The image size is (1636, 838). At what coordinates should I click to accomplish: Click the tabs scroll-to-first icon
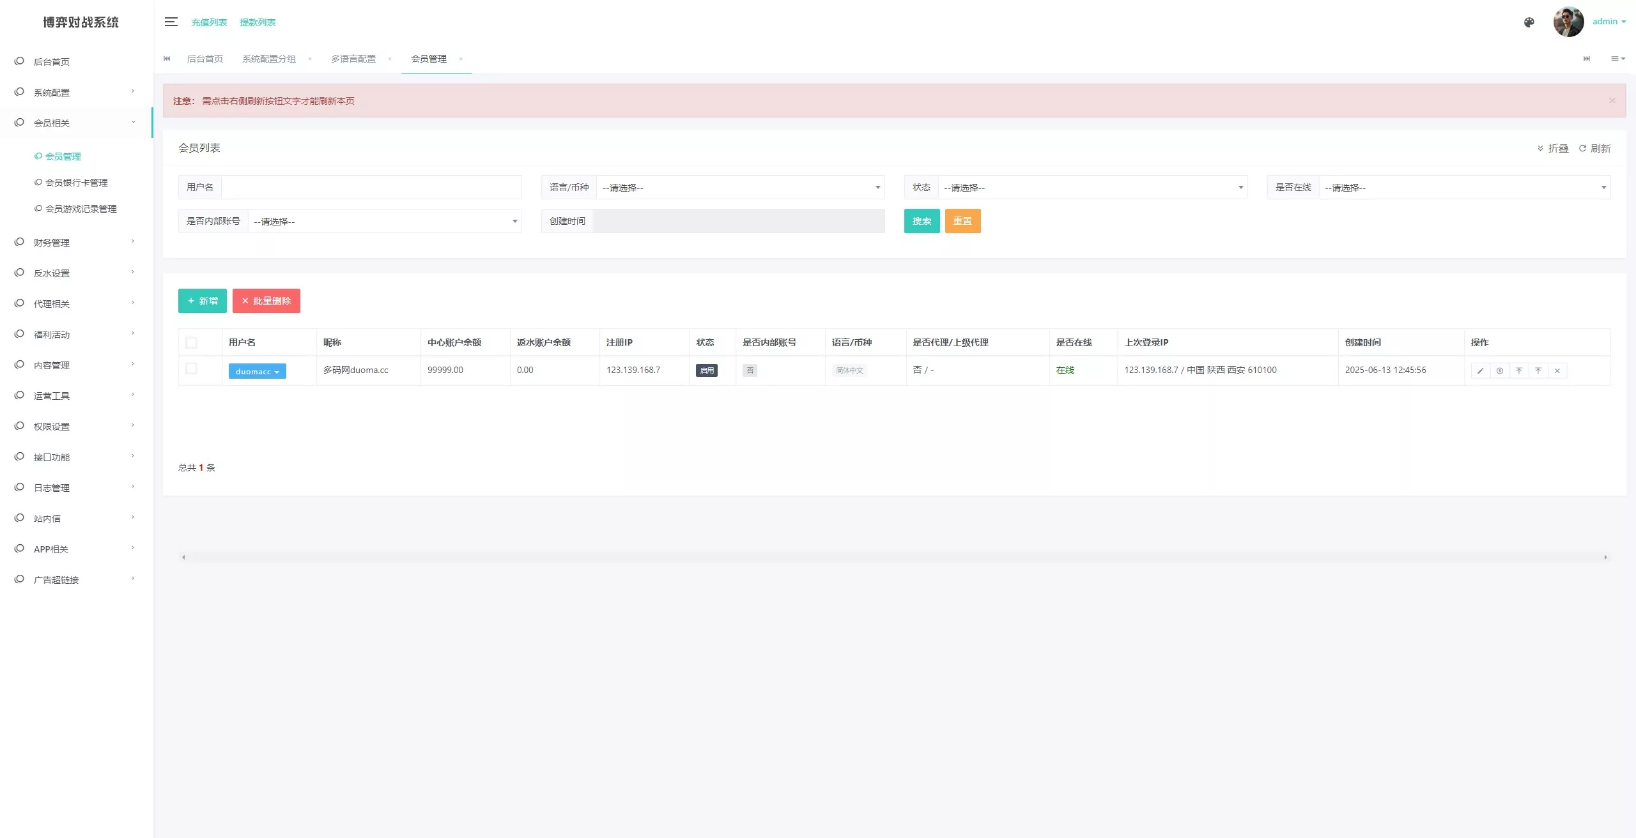167,59
